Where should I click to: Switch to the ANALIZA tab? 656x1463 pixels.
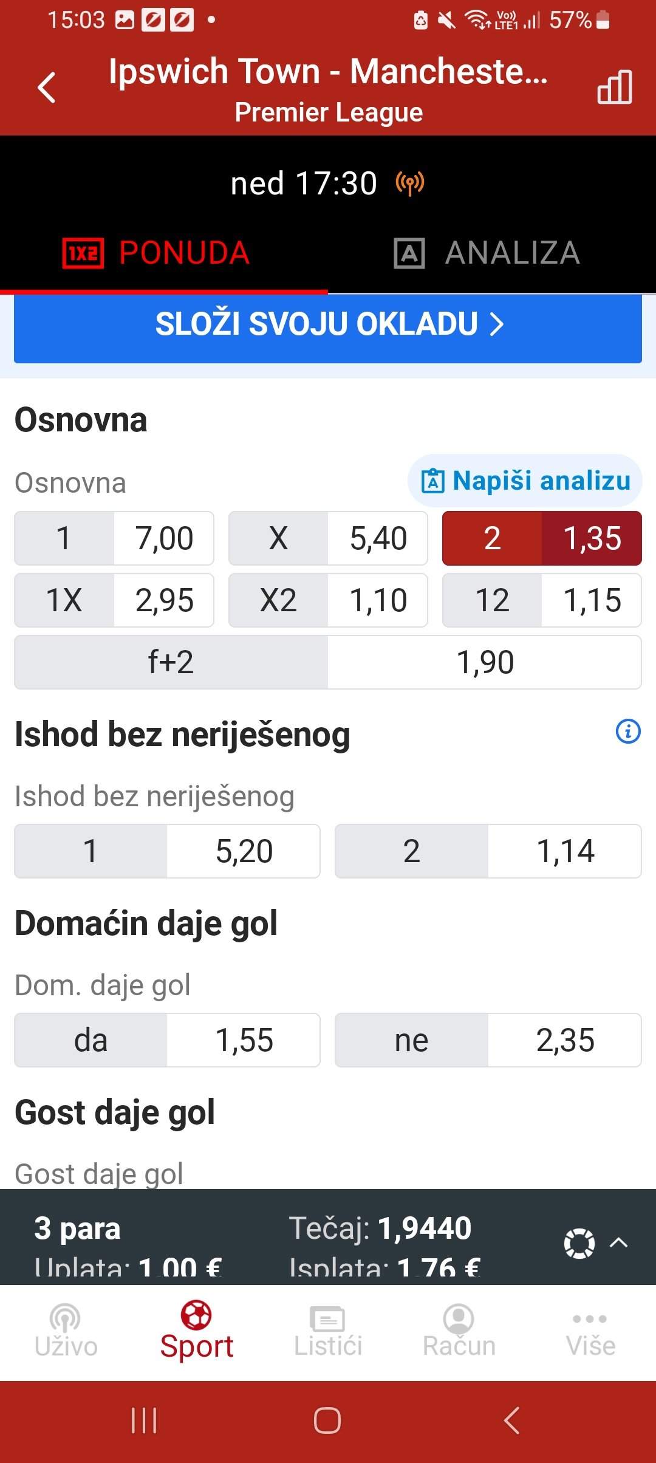pos(487,253)
